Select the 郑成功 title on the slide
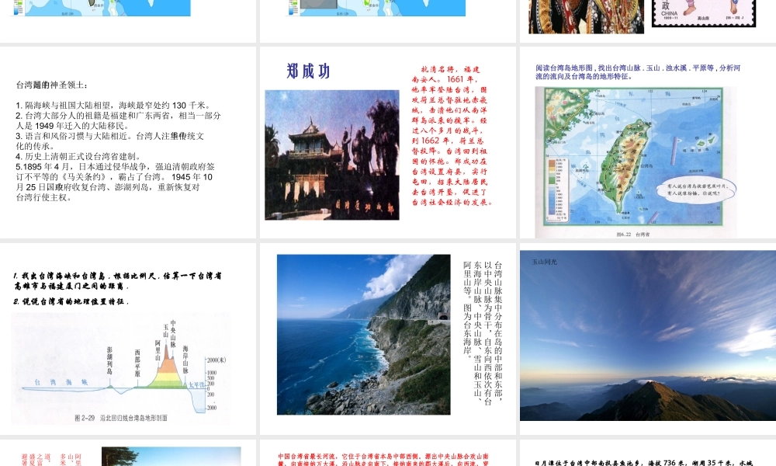776x466 pixels. [x=308, y=71]
